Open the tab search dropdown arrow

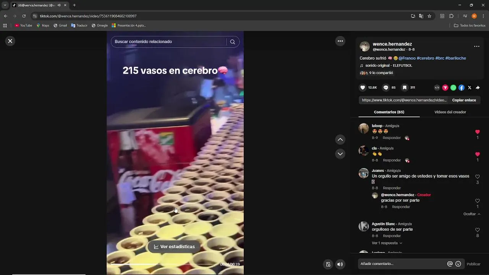5,5
